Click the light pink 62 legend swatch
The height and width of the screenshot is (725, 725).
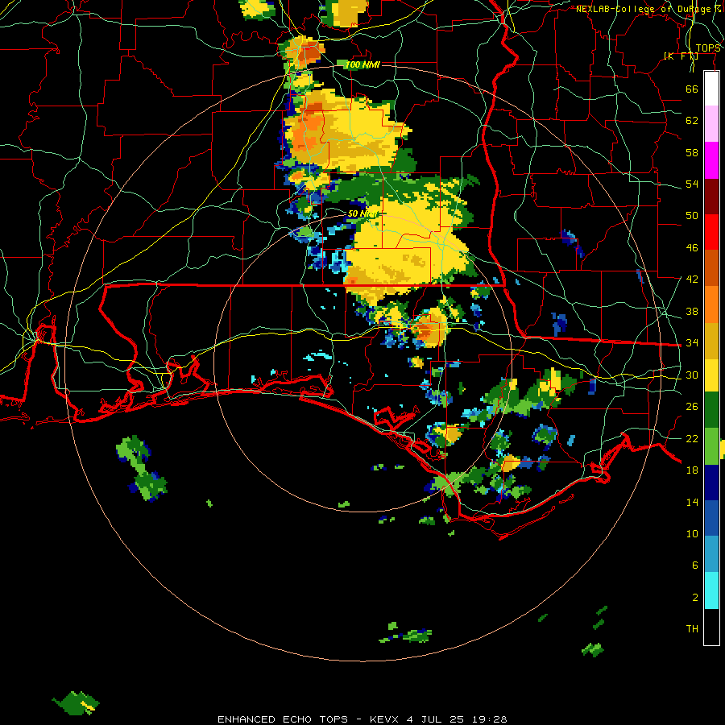pos(711,124)
